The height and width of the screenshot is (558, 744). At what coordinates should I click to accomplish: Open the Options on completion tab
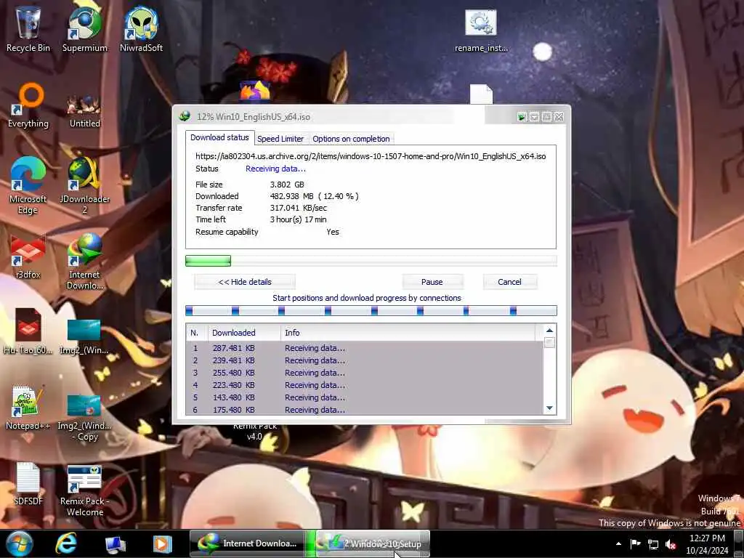[x=351, y=139]
